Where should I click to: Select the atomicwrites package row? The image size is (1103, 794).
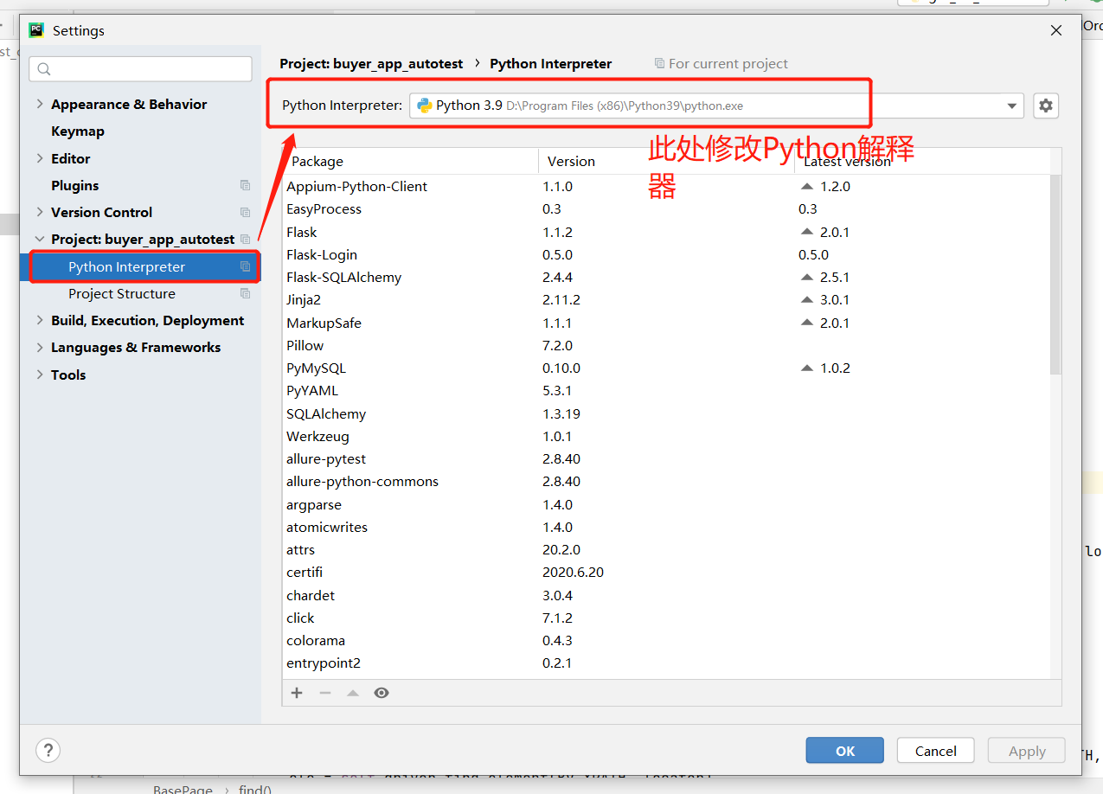[666, 527]
